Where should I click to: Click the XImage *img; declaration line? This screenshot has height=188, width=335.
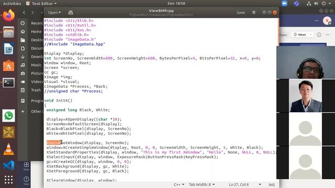pos(58,77)
